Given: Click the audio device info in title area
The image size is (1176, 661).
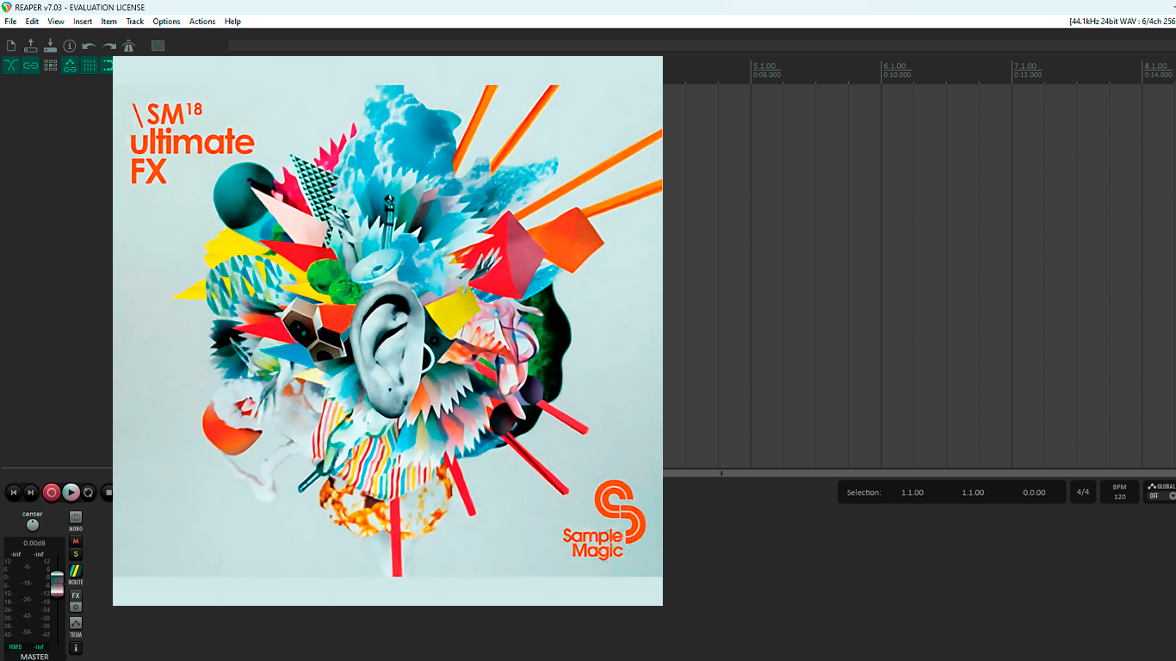Looking at the screenshot, I should click(1121, 22).
